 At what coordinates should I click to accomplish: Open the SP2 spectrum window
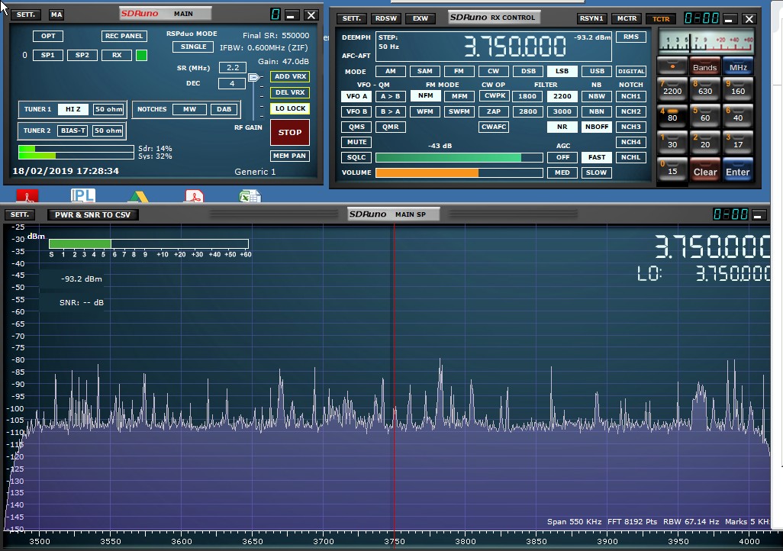[x=82, y=55]
